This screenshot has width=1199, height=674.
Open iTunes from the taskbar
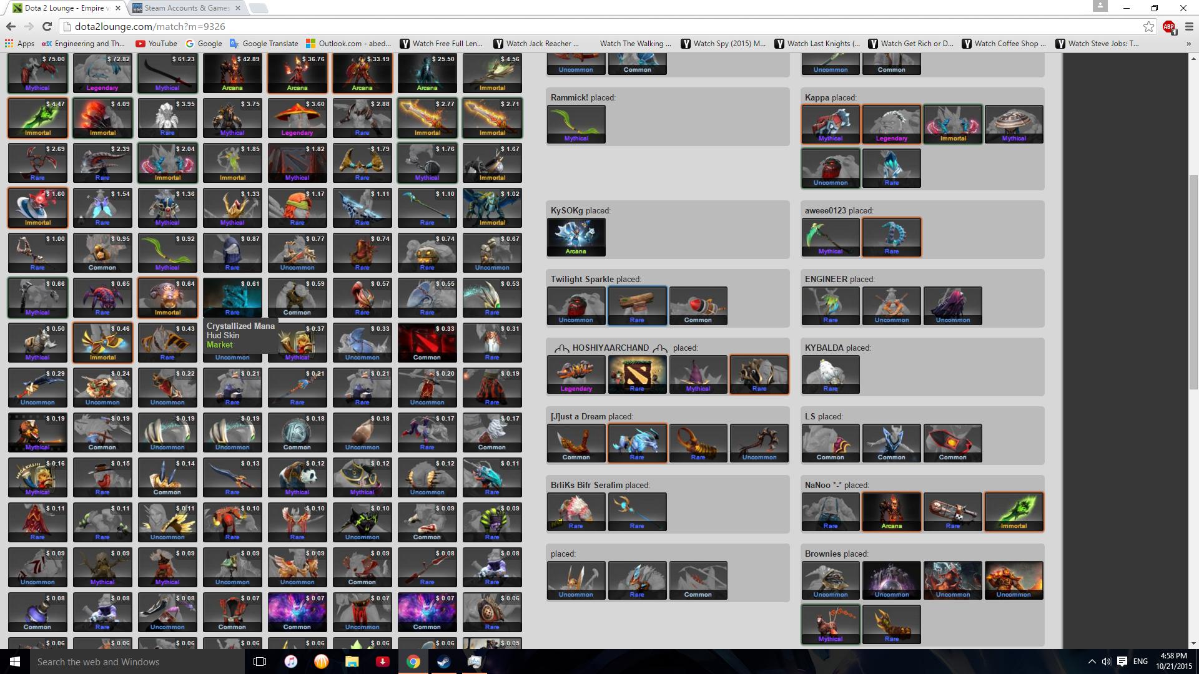[x=291, y=662]
